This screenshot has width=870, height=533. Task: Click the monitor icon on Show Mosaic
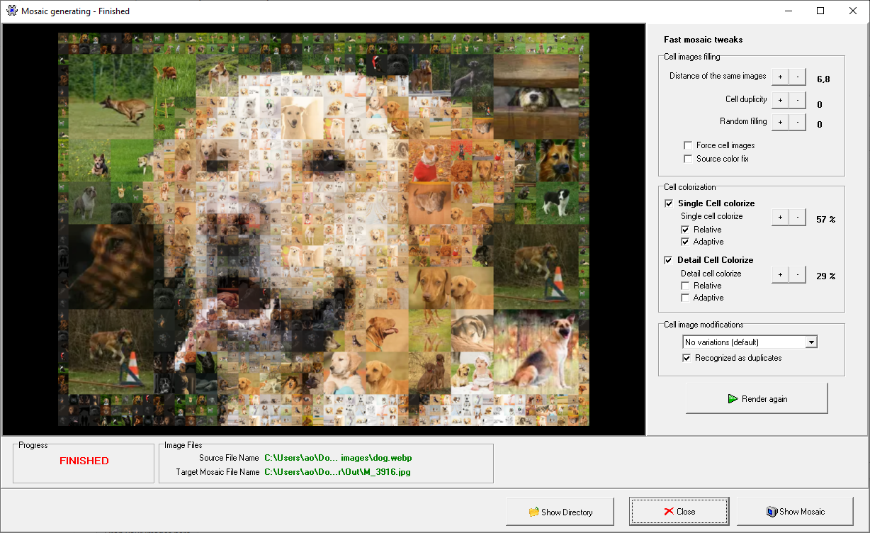click(771, 511)
